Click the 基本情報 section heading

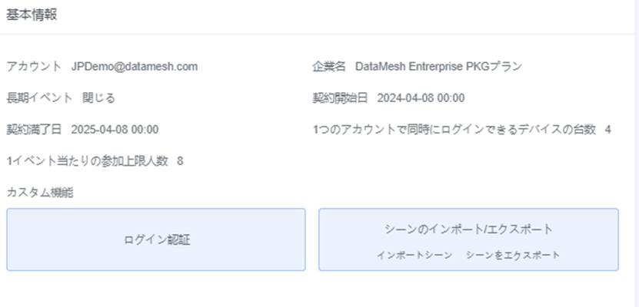(32, 15)
